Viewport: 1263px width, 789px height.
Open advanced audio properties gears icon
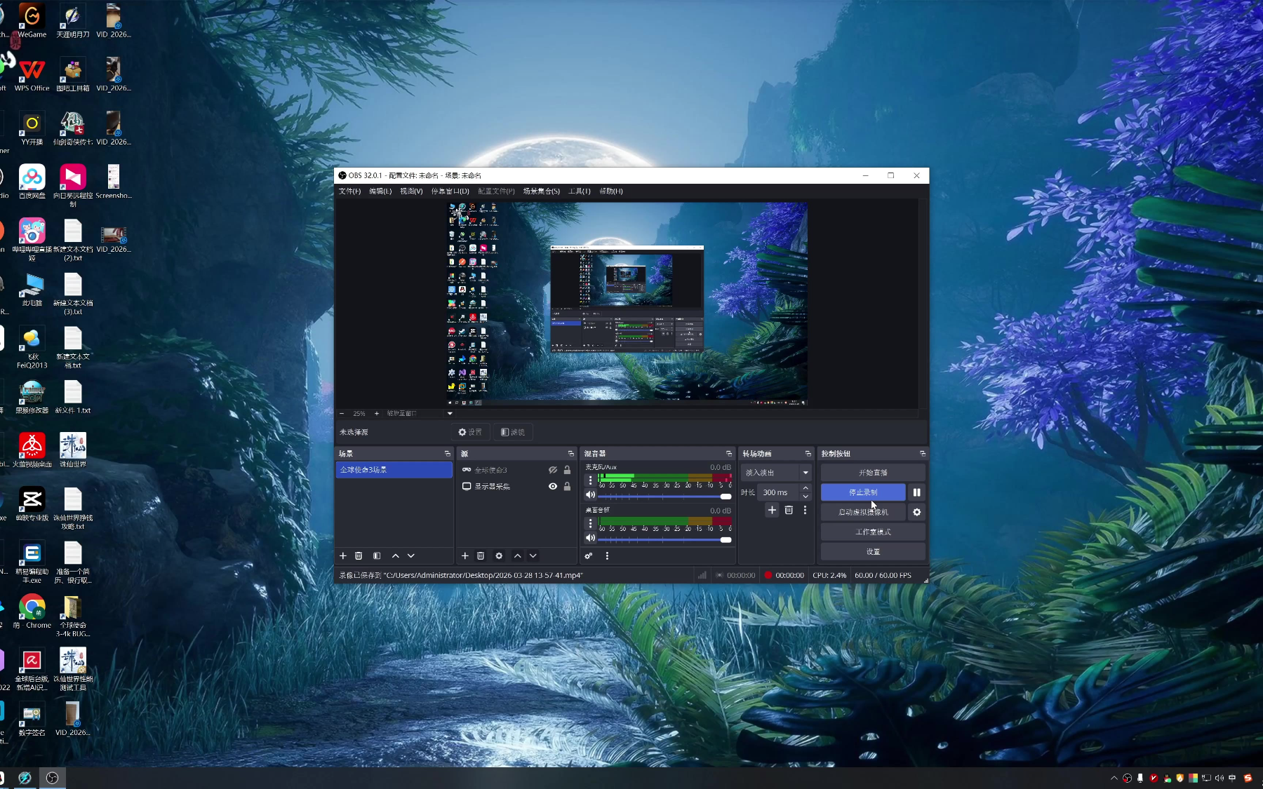(x=589, y=555)
